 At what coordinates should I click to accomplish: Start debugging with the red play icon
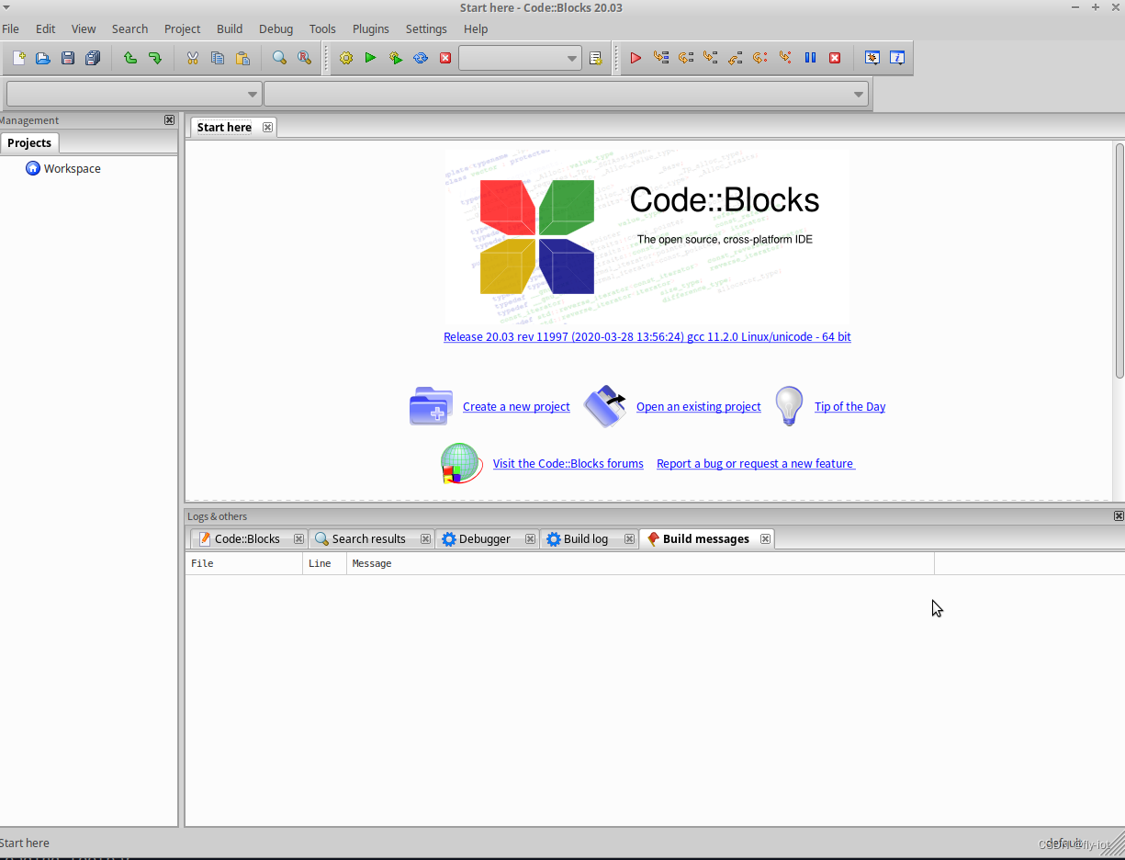(636, 57)
